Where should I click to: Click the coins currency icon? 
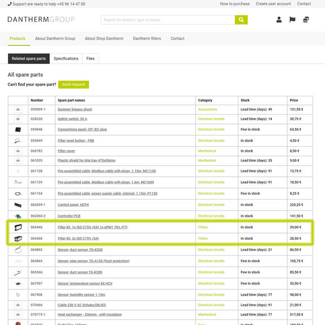(x=306, y=20)
